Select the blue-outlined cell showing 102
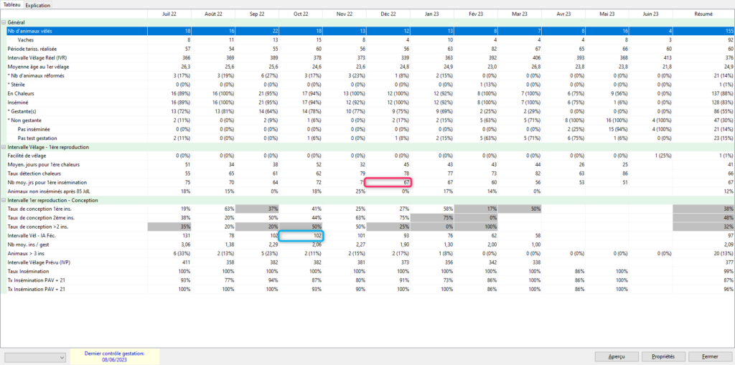This screenshot has width=735, height=365. [301, 235]
